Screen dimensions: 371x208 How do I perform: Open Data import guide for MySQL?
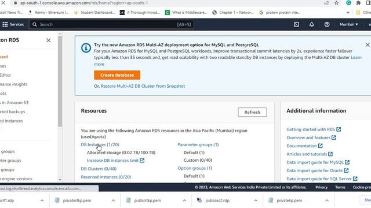click(318, 162)
